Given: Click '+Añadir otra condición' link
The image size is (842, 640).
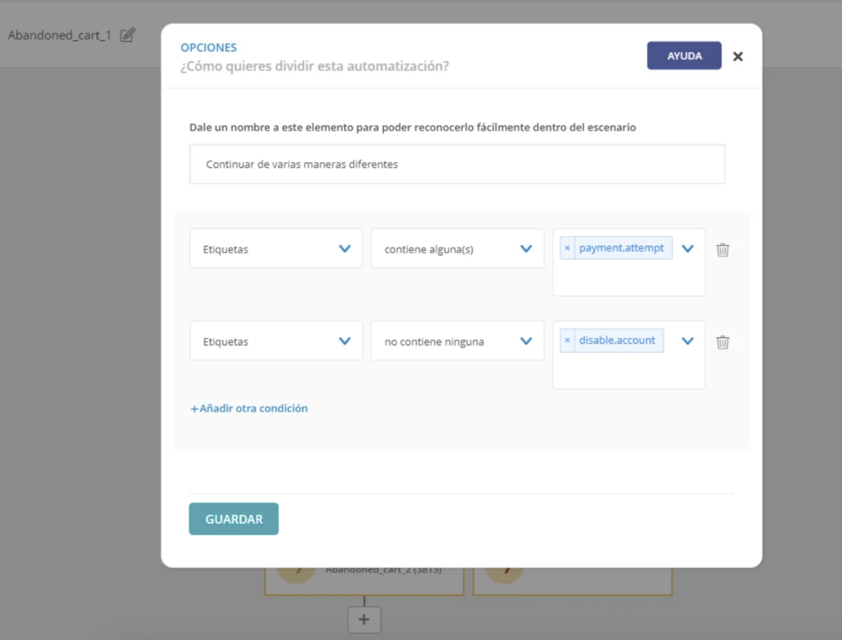Looking at the screenshot, I should pos(249,408).
